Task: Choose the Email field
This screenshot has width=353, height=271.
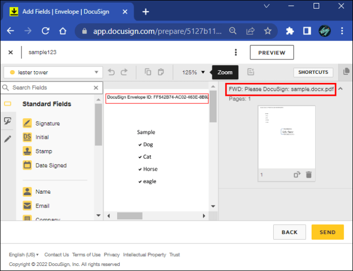Action: 36,206
